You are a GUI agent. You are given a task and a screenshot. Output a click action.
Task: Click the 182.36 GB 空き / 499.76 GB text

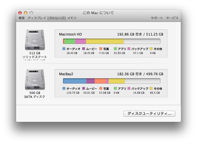140,74
